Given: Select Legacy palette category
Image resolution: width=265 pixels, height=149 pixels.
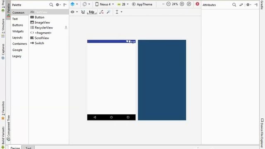Looking at the screenshot, I should (x=17, y=56).
